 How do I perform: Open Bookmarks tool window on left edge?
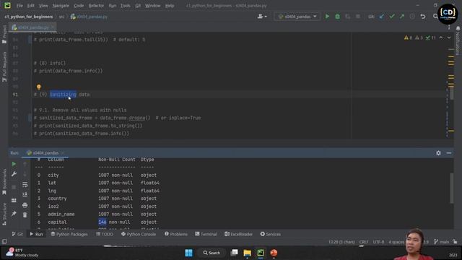pyautogui.click(x=4, y=182)
